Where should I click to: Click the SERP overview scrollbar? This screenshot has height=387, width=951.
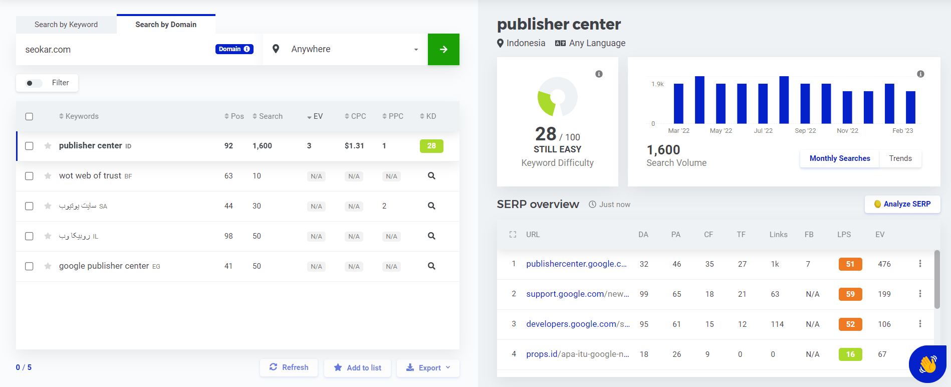(937, 279)
